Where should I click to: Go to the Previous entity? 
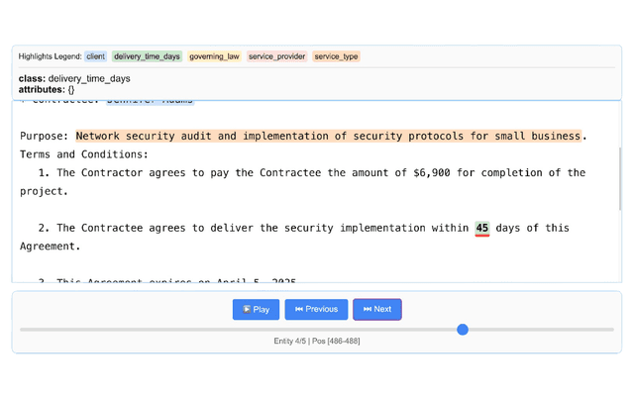pyautogui.click(x=316, y=309)
